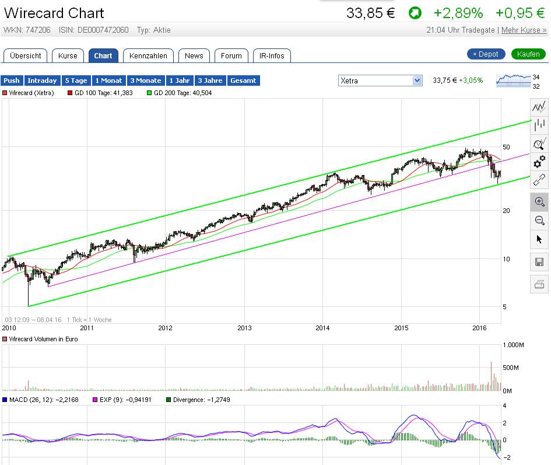Switch to the Kennzahlen tab
Viewport: 551px width, 465px height.
coord(149,55)
